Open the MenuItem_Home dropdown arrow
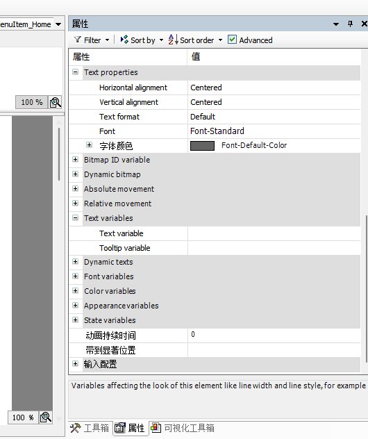The height and width of the screenshot is (439, 368). (x=58, y=24)
